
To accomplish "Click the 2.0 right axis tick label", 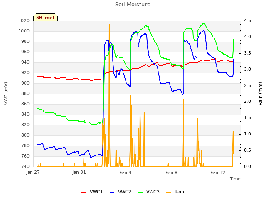I will pyautogui.click(x=247, y=102).
